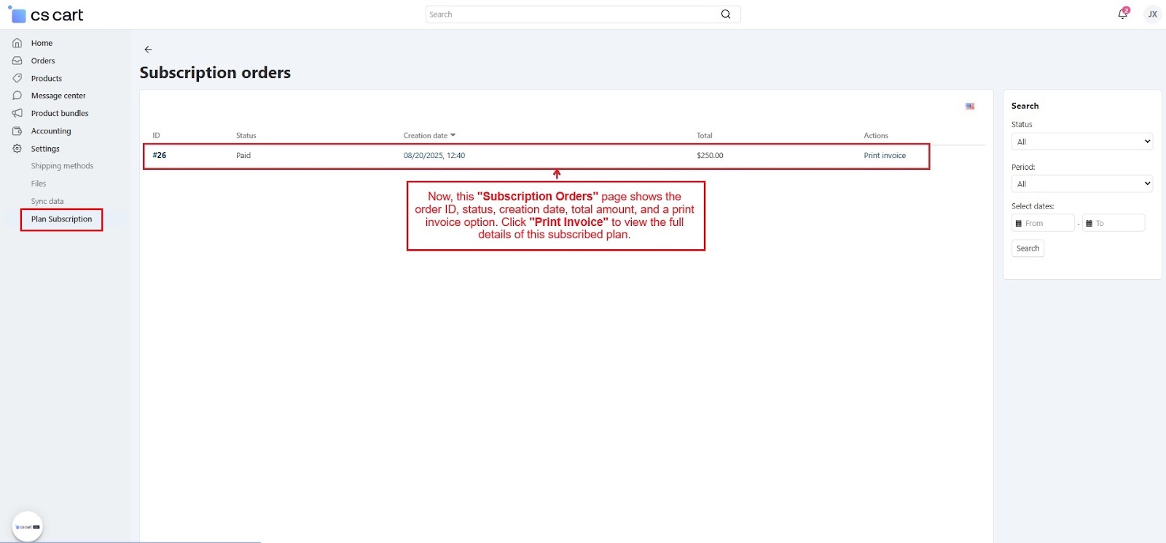
Task: Open Plan Subscription menu item
Action: [x=62, y=219]
